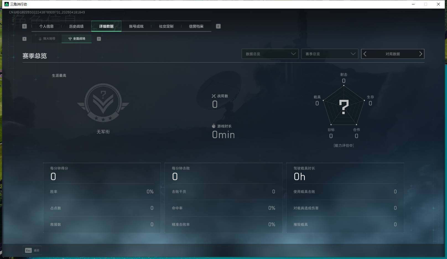Click the 赛季总览 section heading

35,56
